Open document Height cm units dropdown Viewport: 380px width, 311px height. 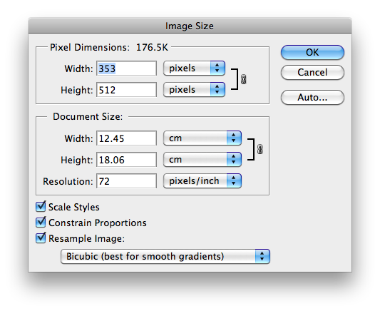(202, 160)
